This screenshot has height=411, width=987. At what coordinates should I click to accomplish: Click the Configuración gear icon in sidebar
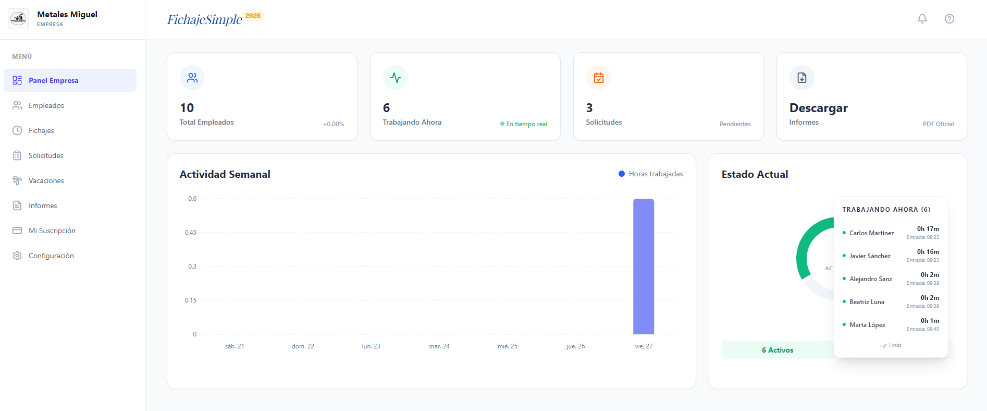click(x=17, y=256)
